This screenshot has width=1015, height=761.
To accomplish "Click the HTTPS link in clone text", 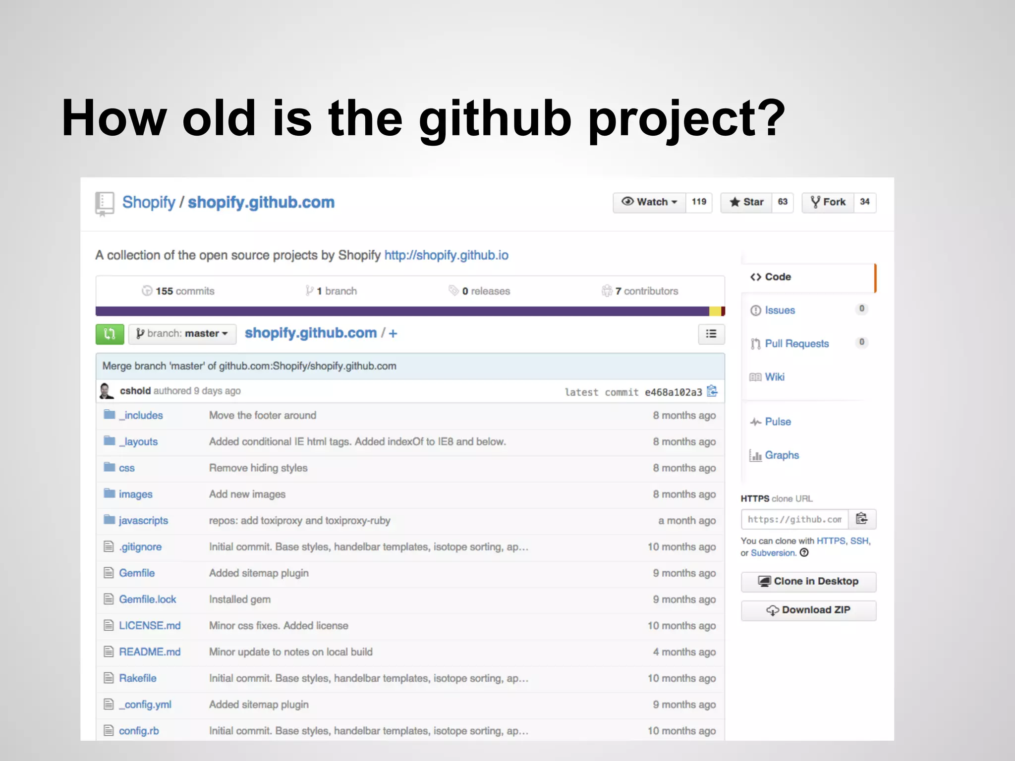I will tap(831, 541).
